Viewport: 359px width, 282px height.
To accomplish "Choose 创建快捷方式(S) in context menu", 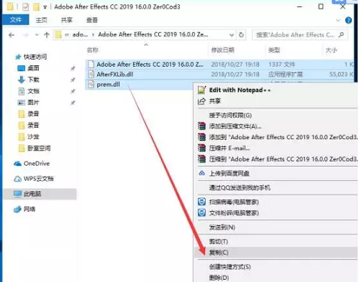I will (276, 267).
